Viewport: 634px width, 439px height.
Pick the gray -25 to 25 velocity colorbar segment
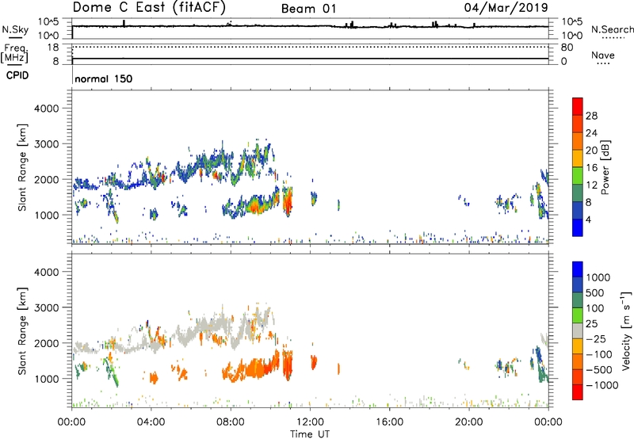tap(578, 330)
